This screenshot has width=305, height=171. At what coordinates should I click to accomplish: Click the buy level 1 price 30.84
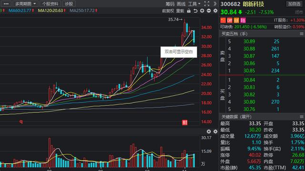[x=249, y=80]
